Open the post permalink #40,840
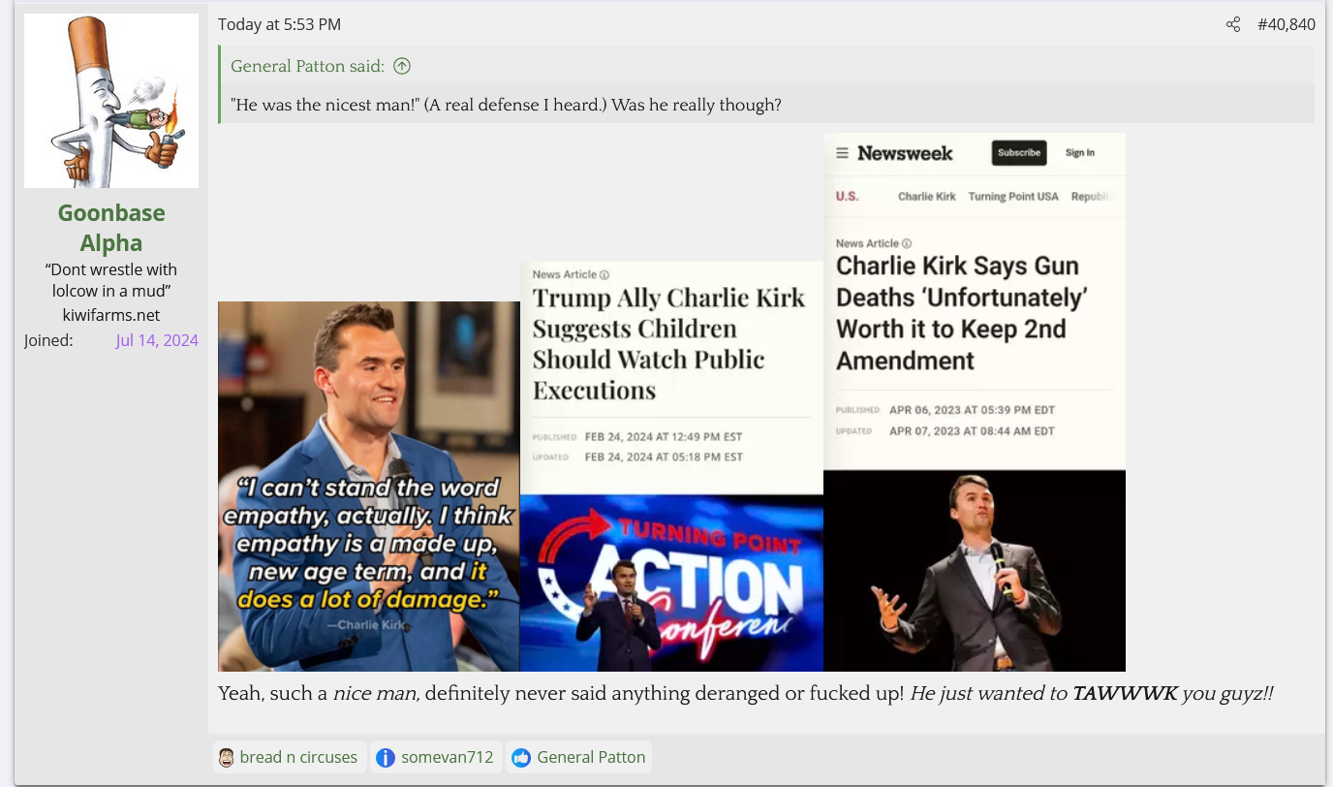This screenshot has height=787, width=1333. click(x=1286, y=24)
